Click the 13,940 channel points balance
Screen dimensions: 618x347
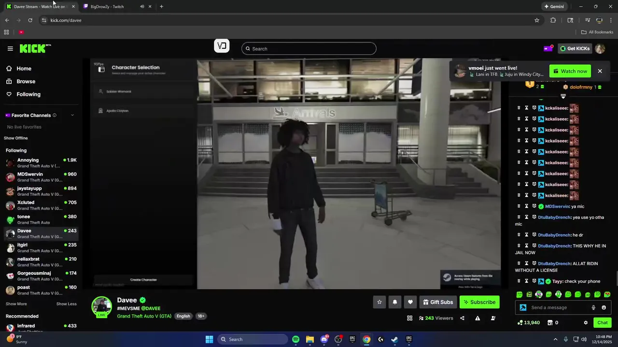click(529, 323)
